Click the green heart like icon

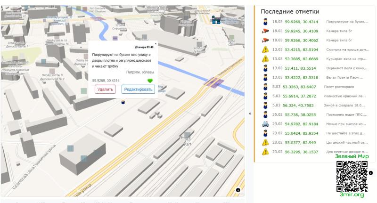click(x=150, y=81)
